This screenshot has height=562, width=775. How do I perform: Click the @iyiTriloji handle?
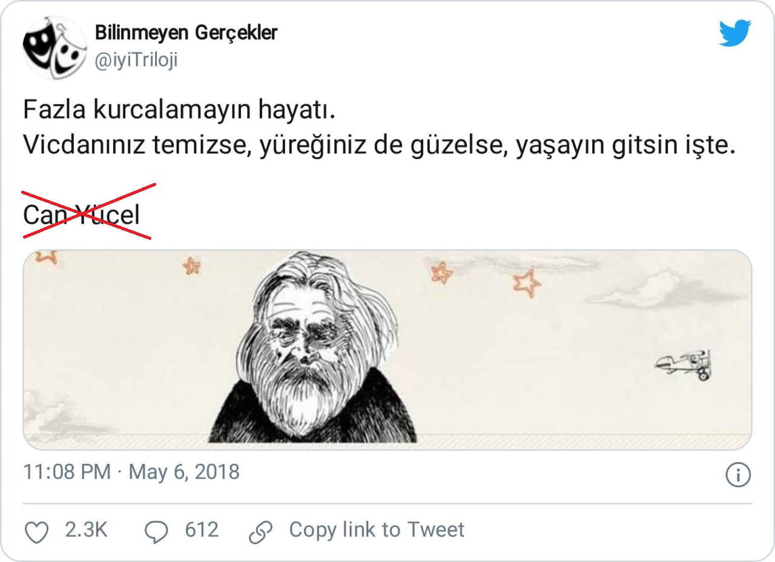136,61
